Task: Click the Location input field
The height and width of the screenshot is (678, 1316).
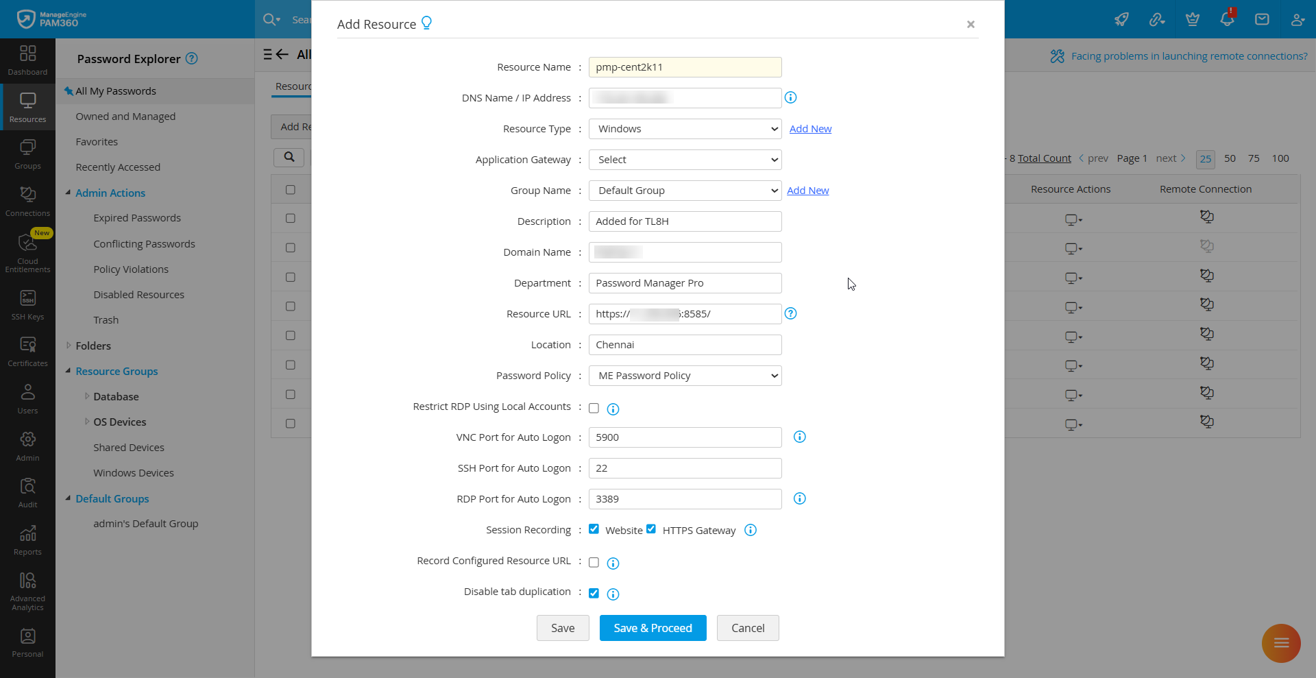Action: coord(685,345)
